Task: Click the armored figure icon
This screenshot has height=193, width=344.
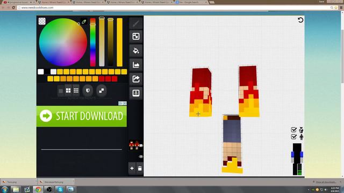Action: click(301, 130)
